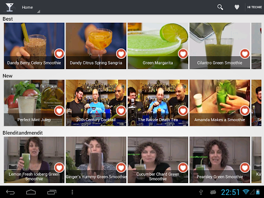Open The Razzle Death Tea video
The width and height of the screenshot is (264, 198).
coord(158,103)
